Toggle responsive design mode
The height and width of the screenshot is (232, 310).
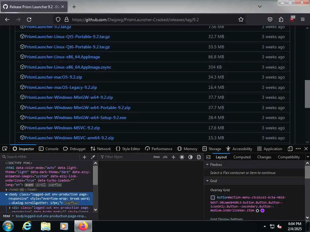290,149
